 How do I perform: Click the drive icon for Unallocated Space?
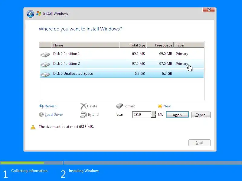[x=45, y=75]
